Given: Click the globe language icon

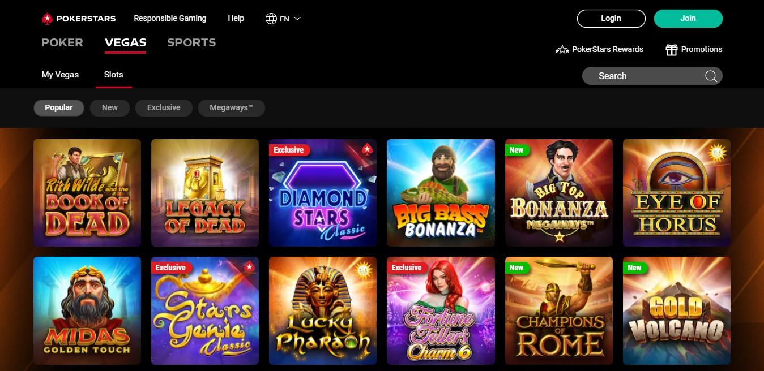Looking at the screenshot, I should coord(271,19).
